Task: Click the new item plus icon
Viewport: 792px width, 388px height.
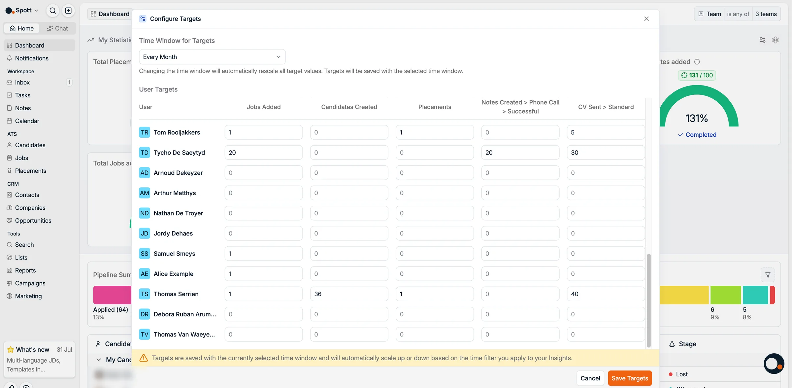Action: point(68,11)
